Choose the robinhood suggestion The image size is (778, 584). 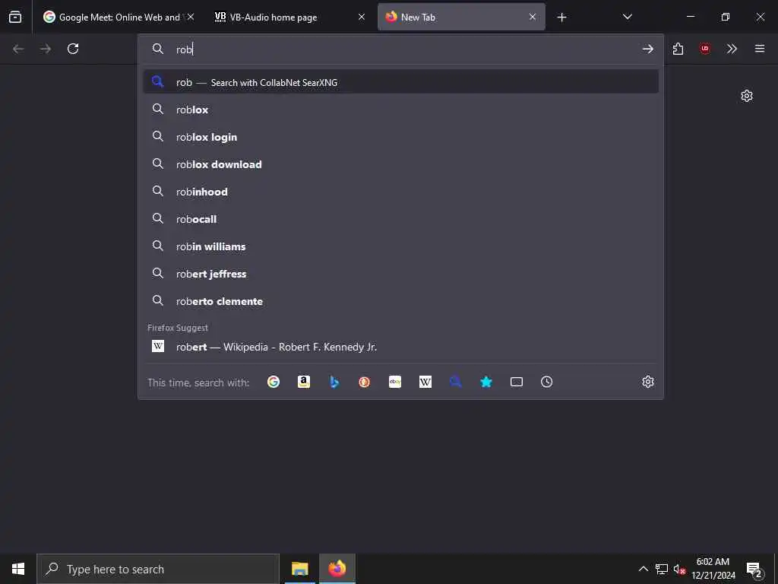[401, 191]
